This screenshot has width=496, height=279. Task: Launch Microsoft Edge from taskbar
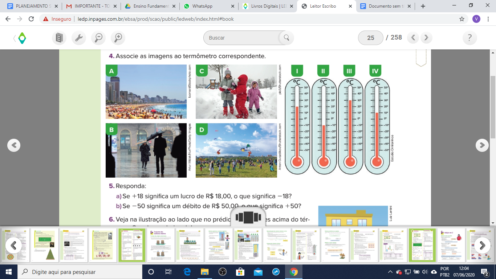[x=187, y=272]
